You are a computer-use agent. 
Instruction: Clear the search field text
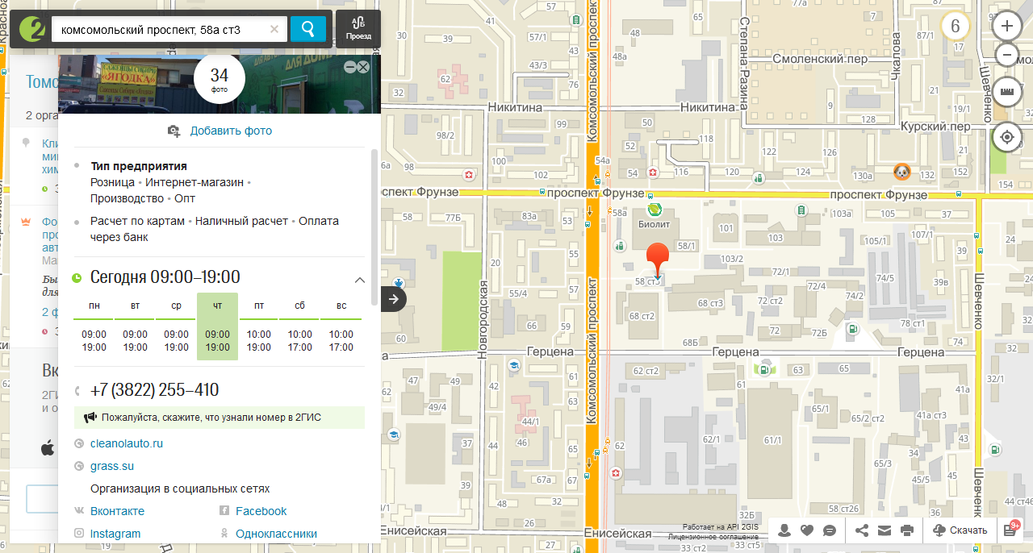coord(274,30)
